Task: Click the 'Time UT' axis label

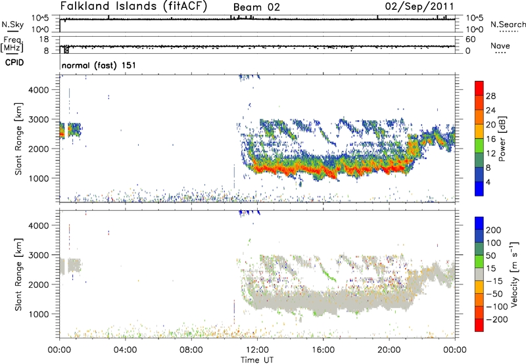Action: tap(257, 360)
